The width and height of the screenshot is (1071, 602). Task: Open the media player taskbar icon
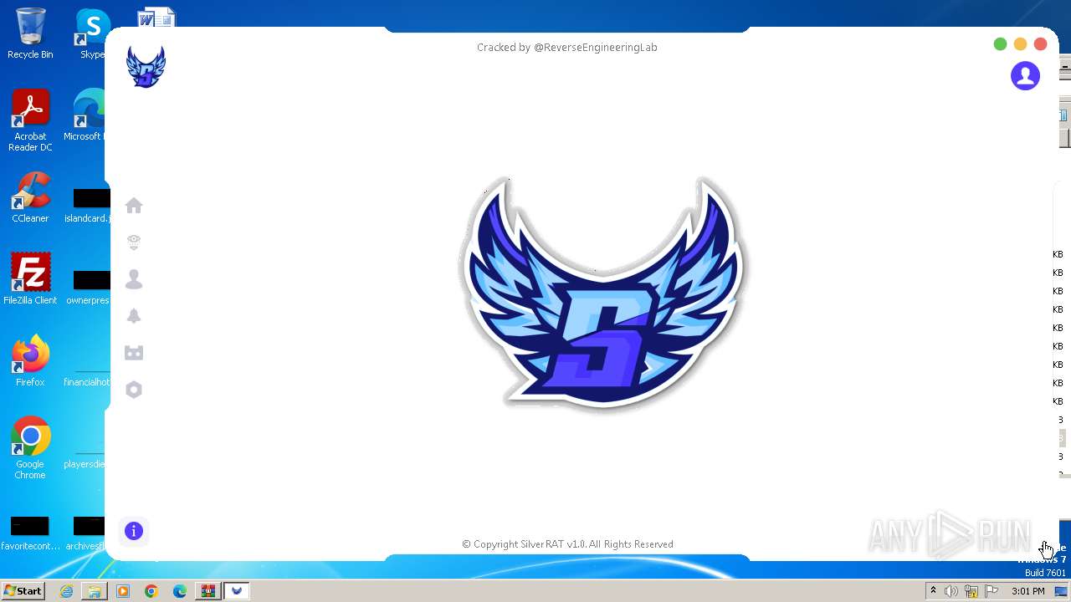pyautogui.click(x=123, y=591)
